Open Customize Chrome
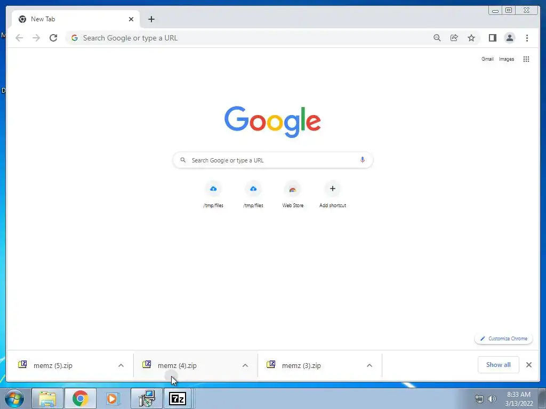 click(503, 338)
